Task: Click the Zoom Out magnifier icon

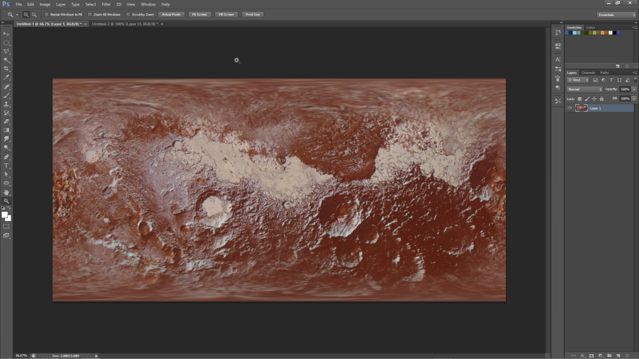Action: click(34, 14)
